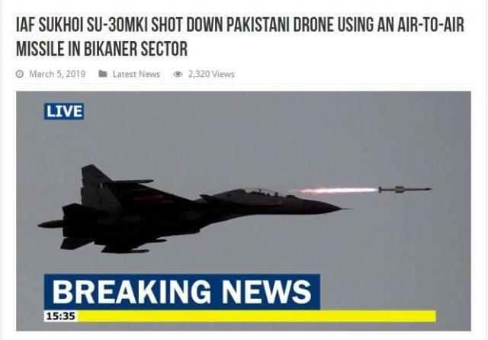Click the 2,320 Views counter text
Viewport: 488px width, 340px height.
pos(211,74)
